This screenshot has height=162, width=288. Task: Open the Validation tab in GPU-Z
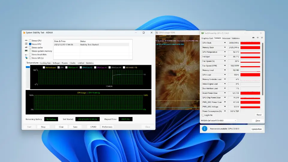point(235,38)
